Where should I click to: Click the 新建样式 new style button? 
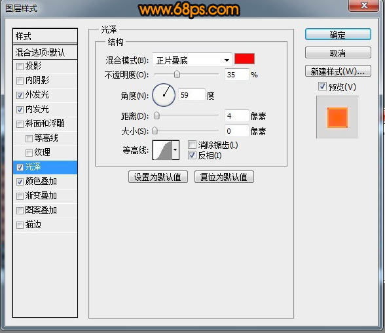point(338,71)
